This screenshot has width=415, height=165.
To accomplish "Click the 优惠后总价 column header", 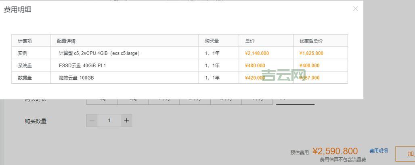I will pos(311,41).
